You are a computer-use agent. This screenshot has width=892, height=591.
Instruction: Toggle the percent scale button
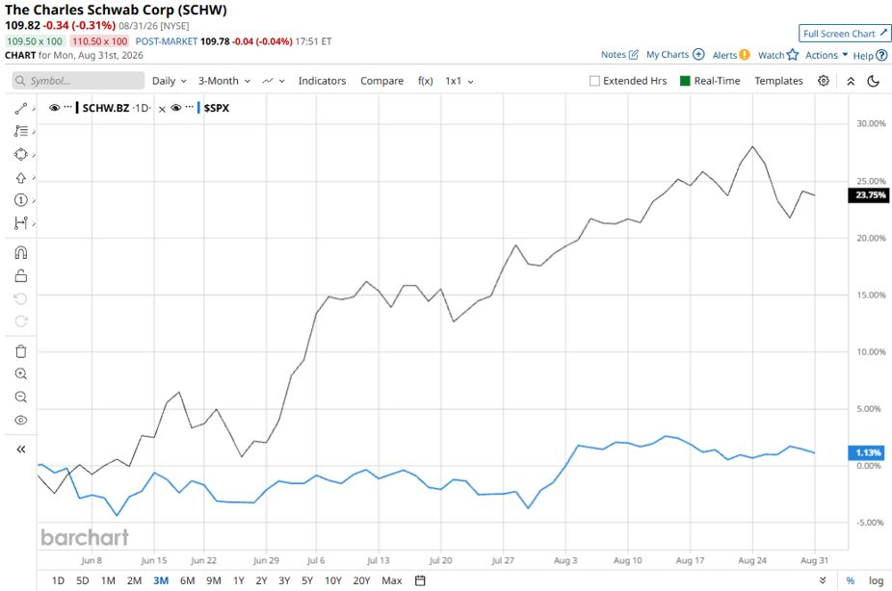850,580
